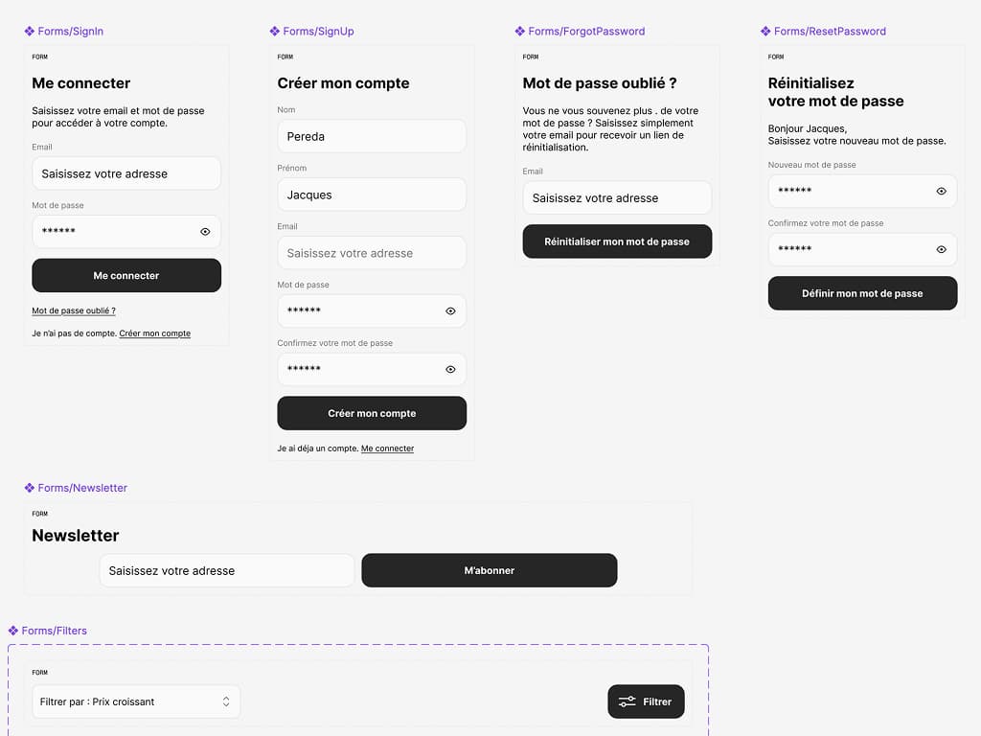981x736 pixels.
Task: Reveal the Nouveau mot de passe field contents
Action: pos(944,191)
